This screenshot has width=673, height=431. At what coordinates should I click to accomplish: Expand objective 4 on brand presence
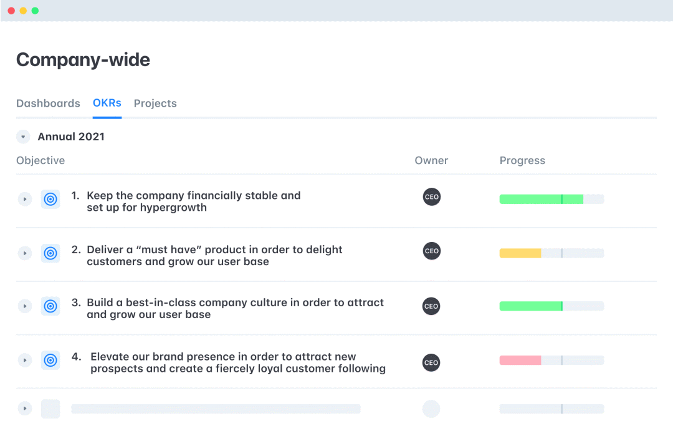(x=24, y=360)
